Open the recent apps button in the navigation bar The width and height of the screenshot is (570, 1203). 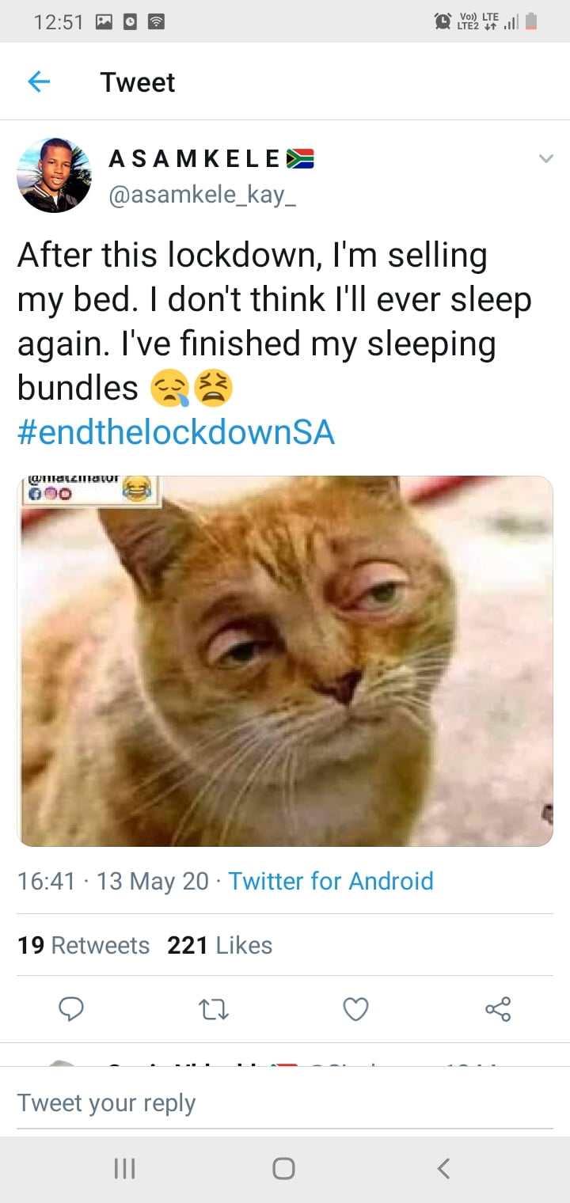123,1167
